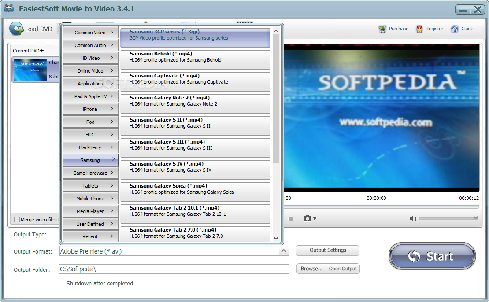The image size is (489, 302).
Task: Expand the iPod category chevron
Action: (111, 122)
